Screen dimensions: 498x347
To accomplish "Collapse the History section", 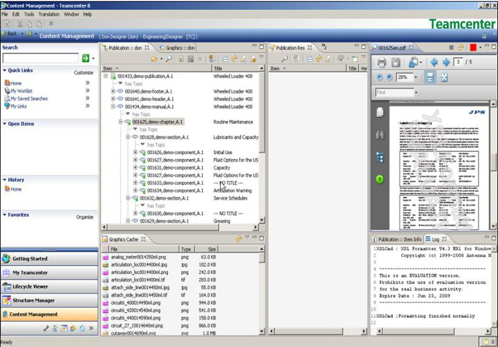I will tap(4, 180).
